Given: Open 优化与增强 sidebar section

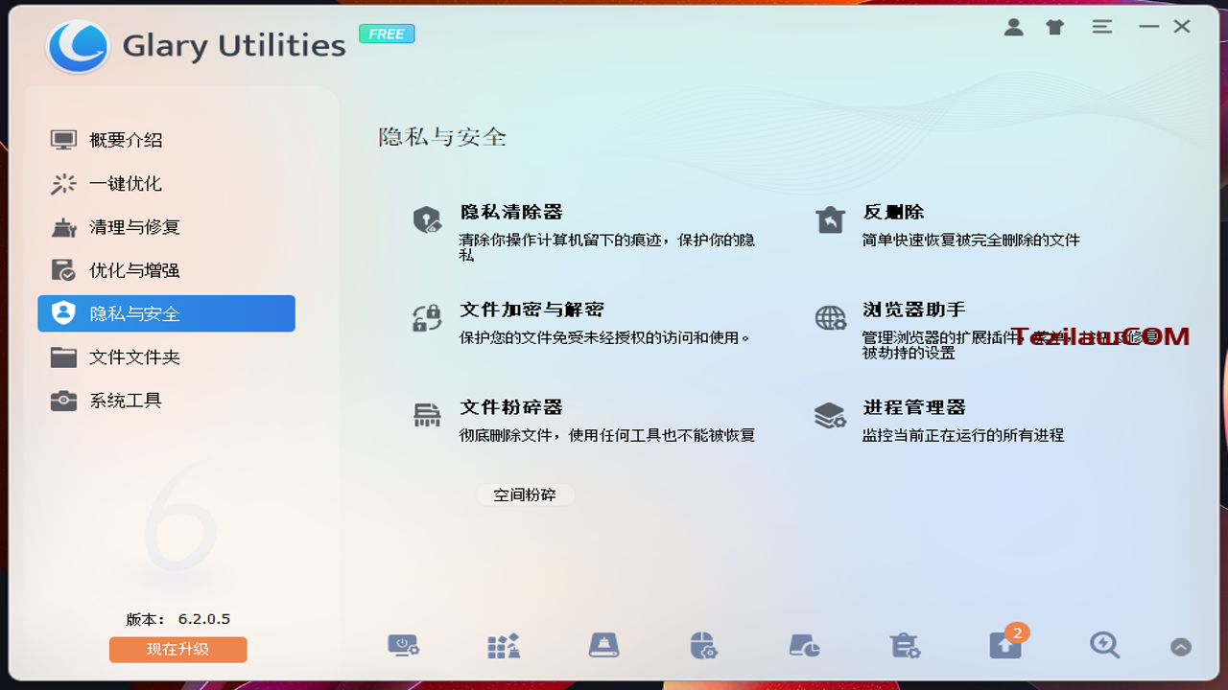Looking at the screenshot, I should click(x=166, y=270).
